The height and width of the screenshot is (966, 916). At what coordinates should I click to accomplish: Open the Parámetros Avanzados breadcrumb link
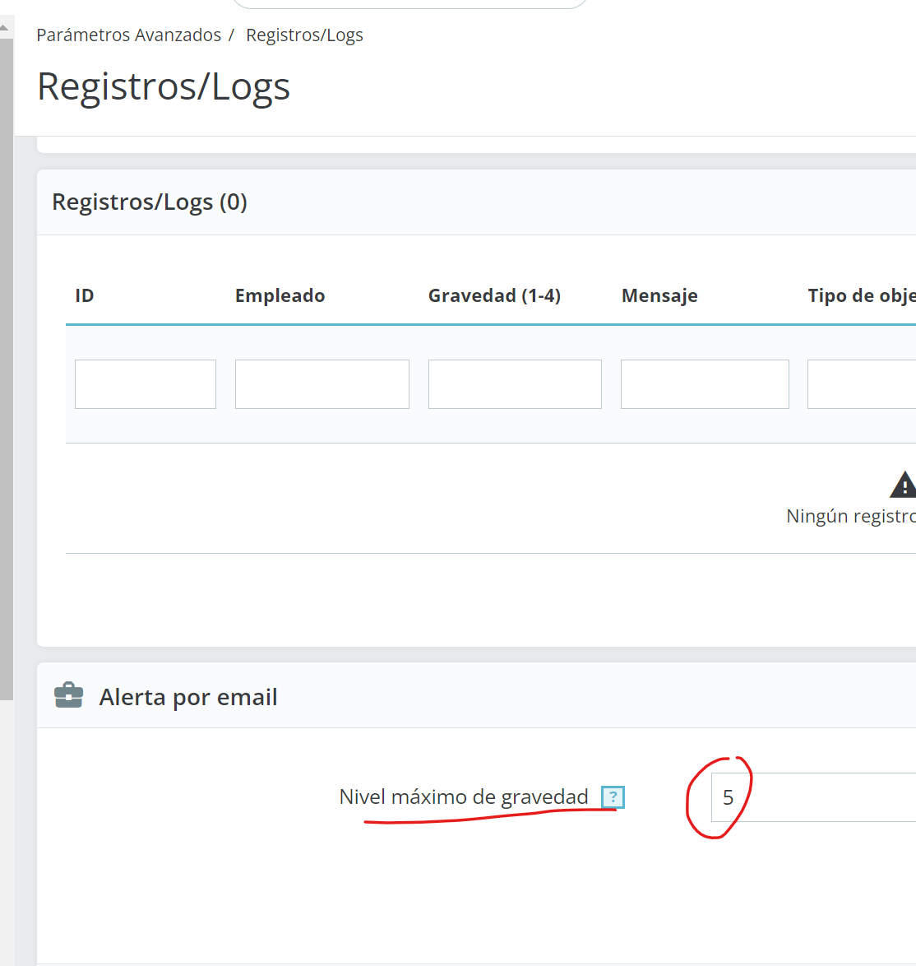coord(128,35)
